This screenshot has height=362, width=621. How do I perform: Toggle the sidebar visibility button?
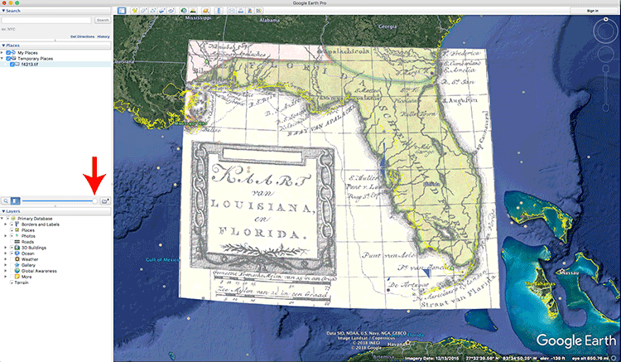coord(122,11)
